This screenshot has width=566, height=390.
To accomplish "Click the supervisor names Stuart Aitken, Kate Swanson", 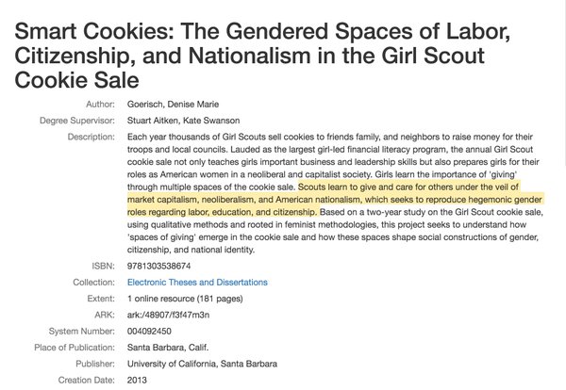I will [183, 121].
